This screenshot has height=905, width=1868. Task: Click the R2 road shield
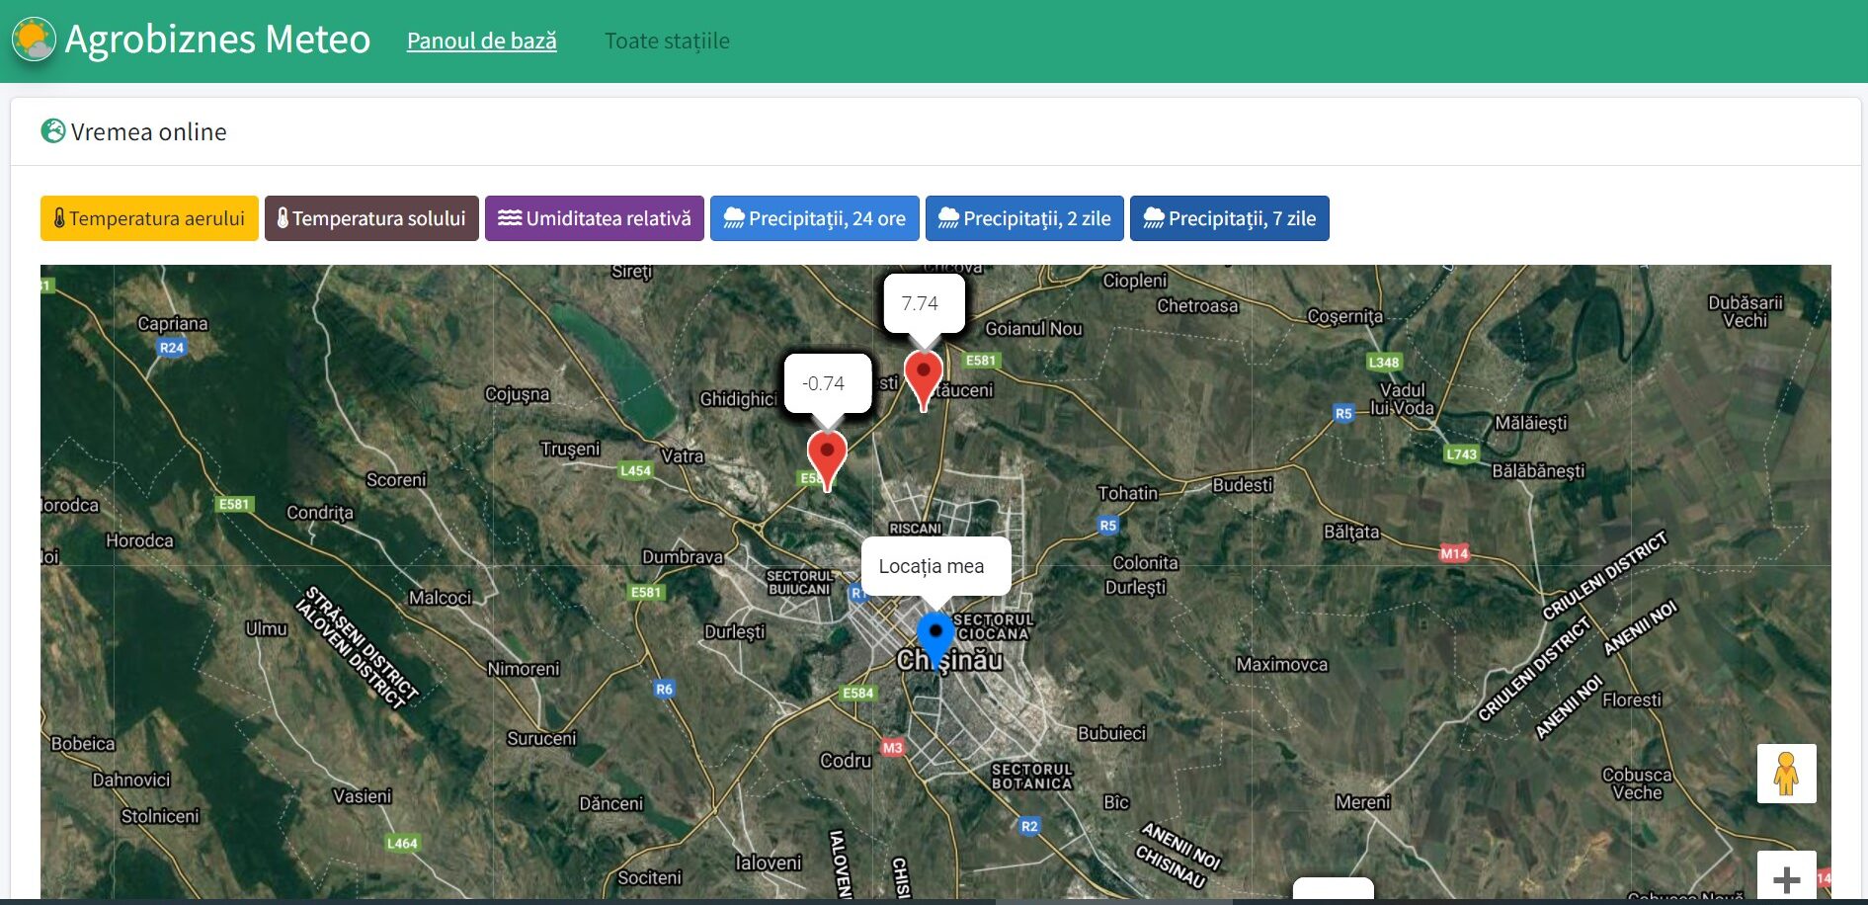[x=1029, y=826]
